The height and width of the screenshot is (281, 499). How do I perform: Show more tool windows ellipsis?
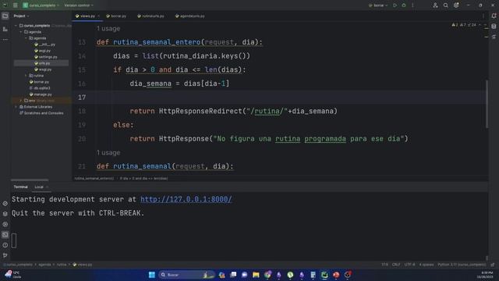coord(5,40)
